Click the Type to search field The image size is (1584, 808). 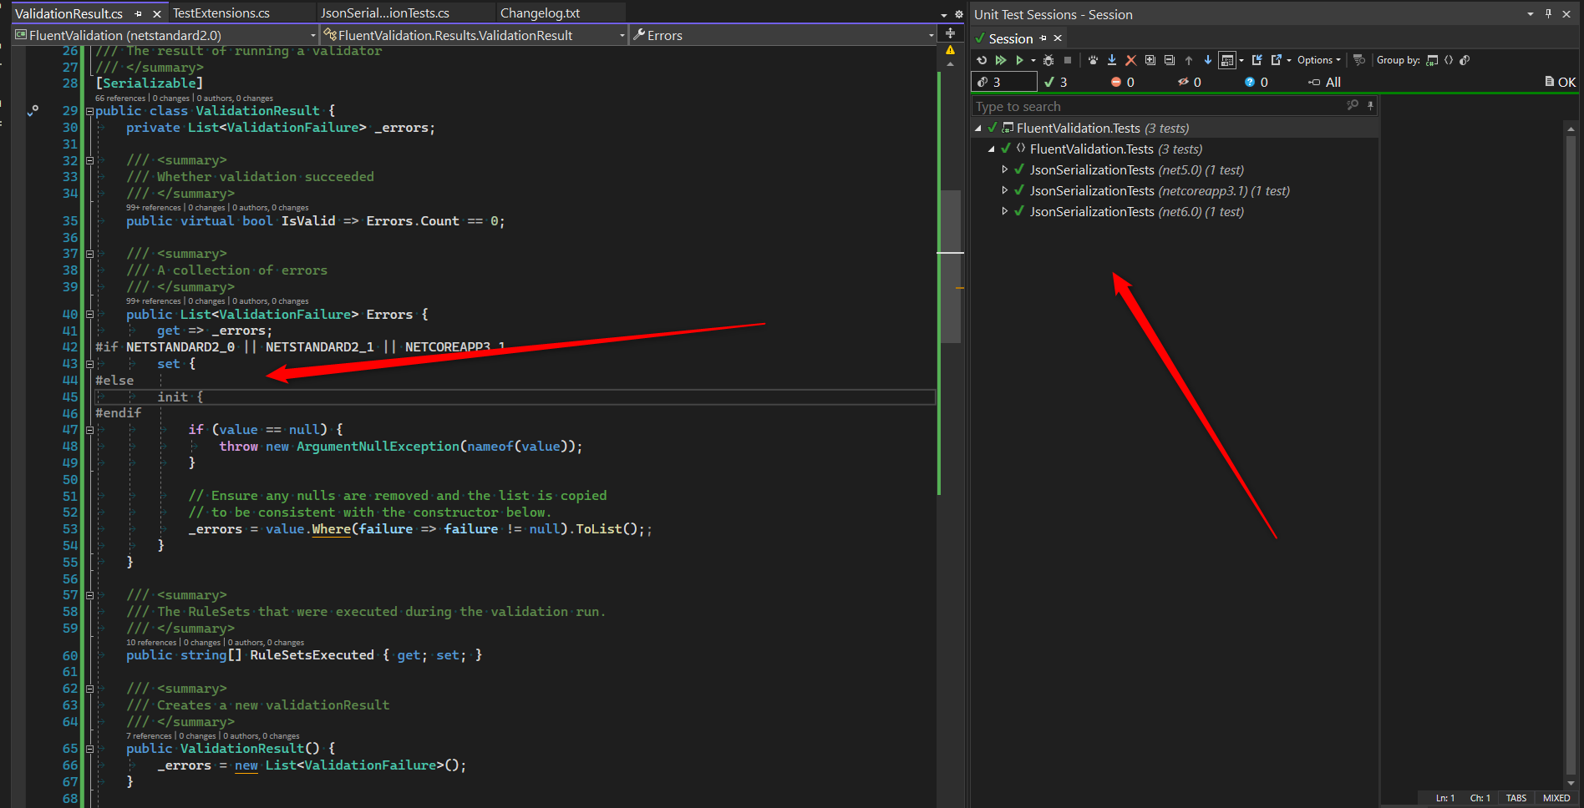pos(1128,106)
